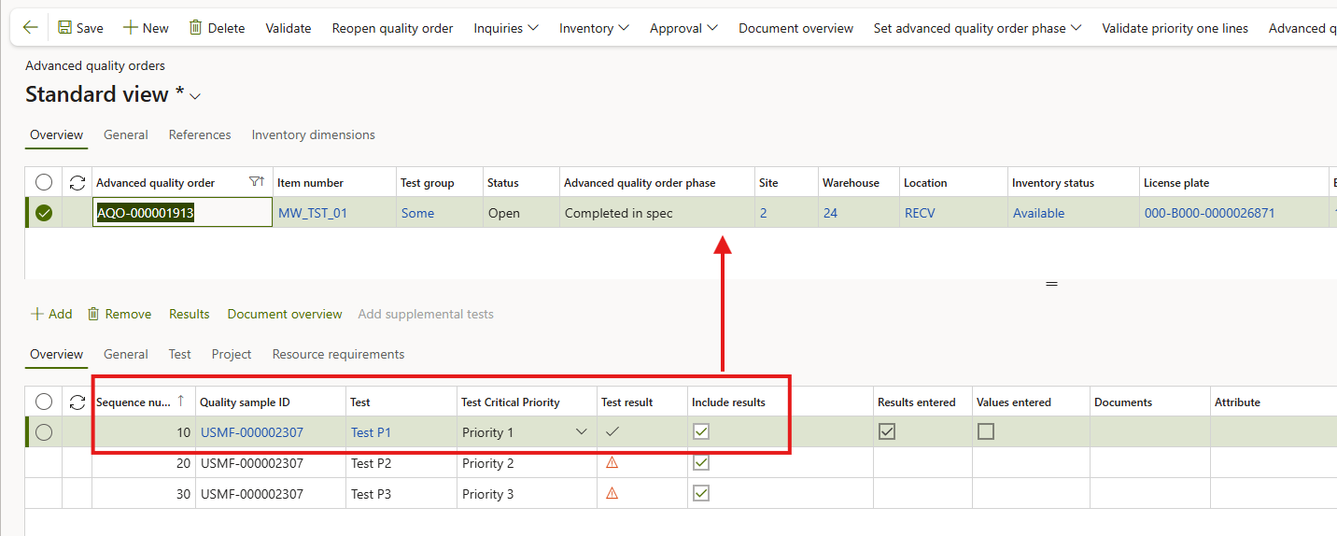Click the Save disk icon
This screenshot has height=536, width=1337.
[x=65, y=28]
